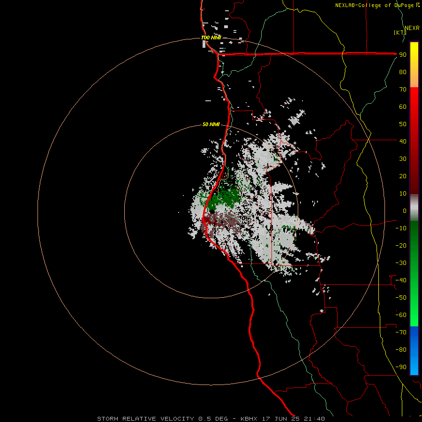Screen dimensions: 422x422
Task: Click the 90 value on the velocity scale
Action: [x=403, y=55]
